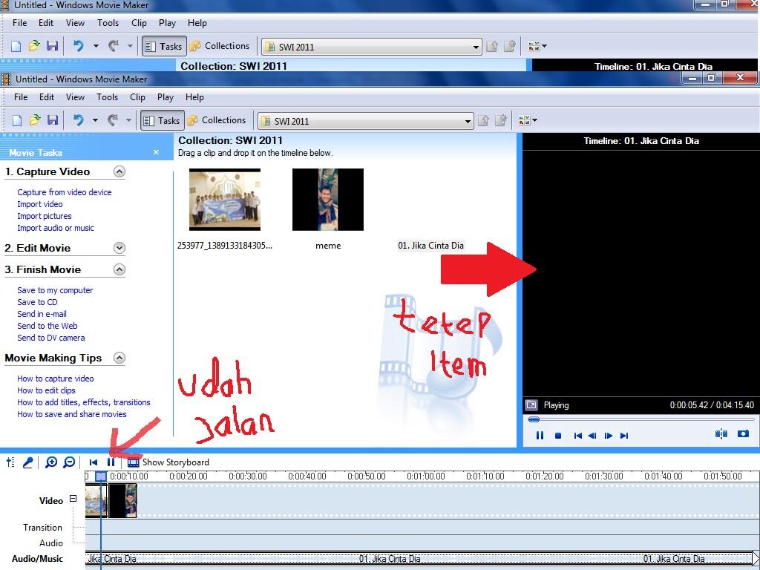The image size is (760, 570).
Task: Click Full Screen icon in preview monitor
Action: pyautogui.click(x=531, y=405)
